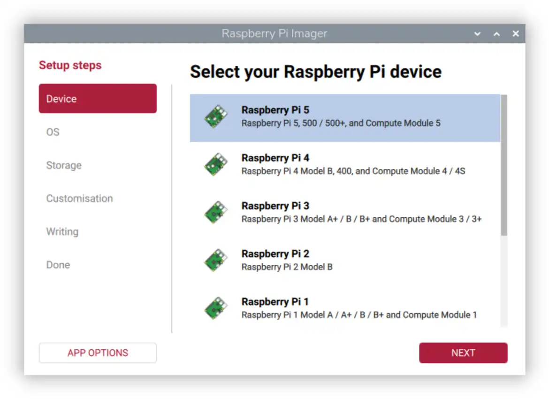Click the Raspberry Pi 4 board icon
The image size is (549, 399).
216,164
